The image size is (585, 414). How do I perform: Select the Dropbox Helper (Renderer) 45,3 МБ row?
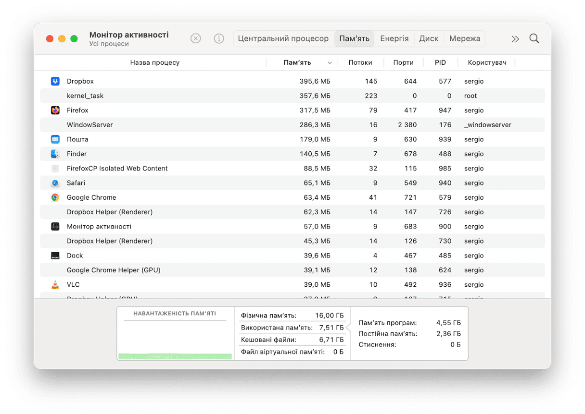292,241
